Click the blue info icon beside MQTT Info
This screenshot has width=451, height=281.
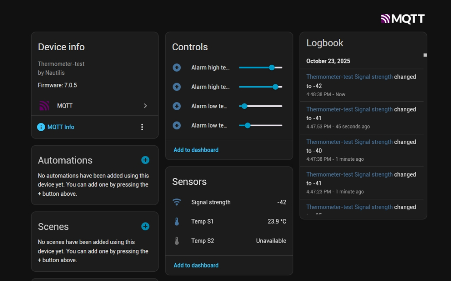coord(41,127)
